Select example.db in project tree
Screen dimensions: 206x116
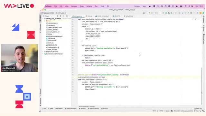coord(51,41)
